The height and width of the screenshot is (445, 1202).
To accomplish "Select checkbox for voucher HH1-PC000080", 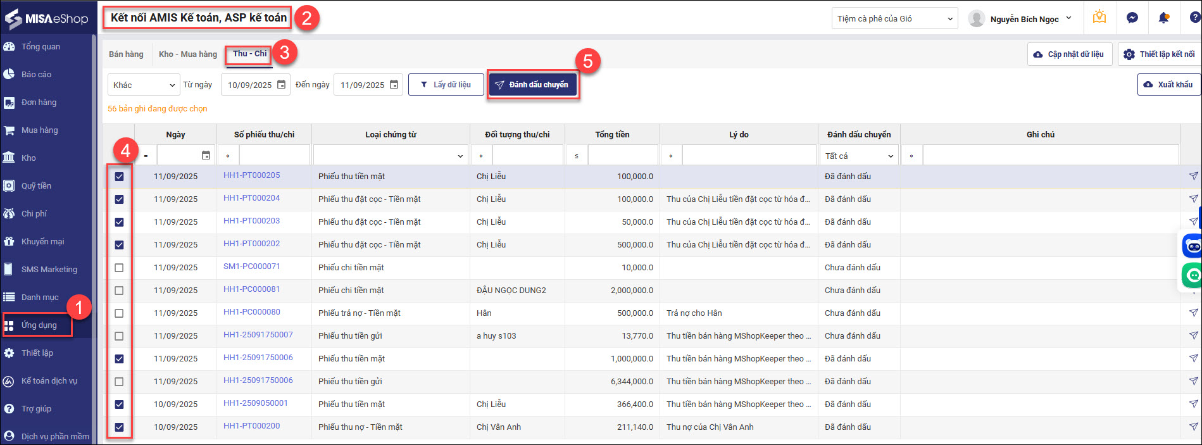I will [119, 313].
